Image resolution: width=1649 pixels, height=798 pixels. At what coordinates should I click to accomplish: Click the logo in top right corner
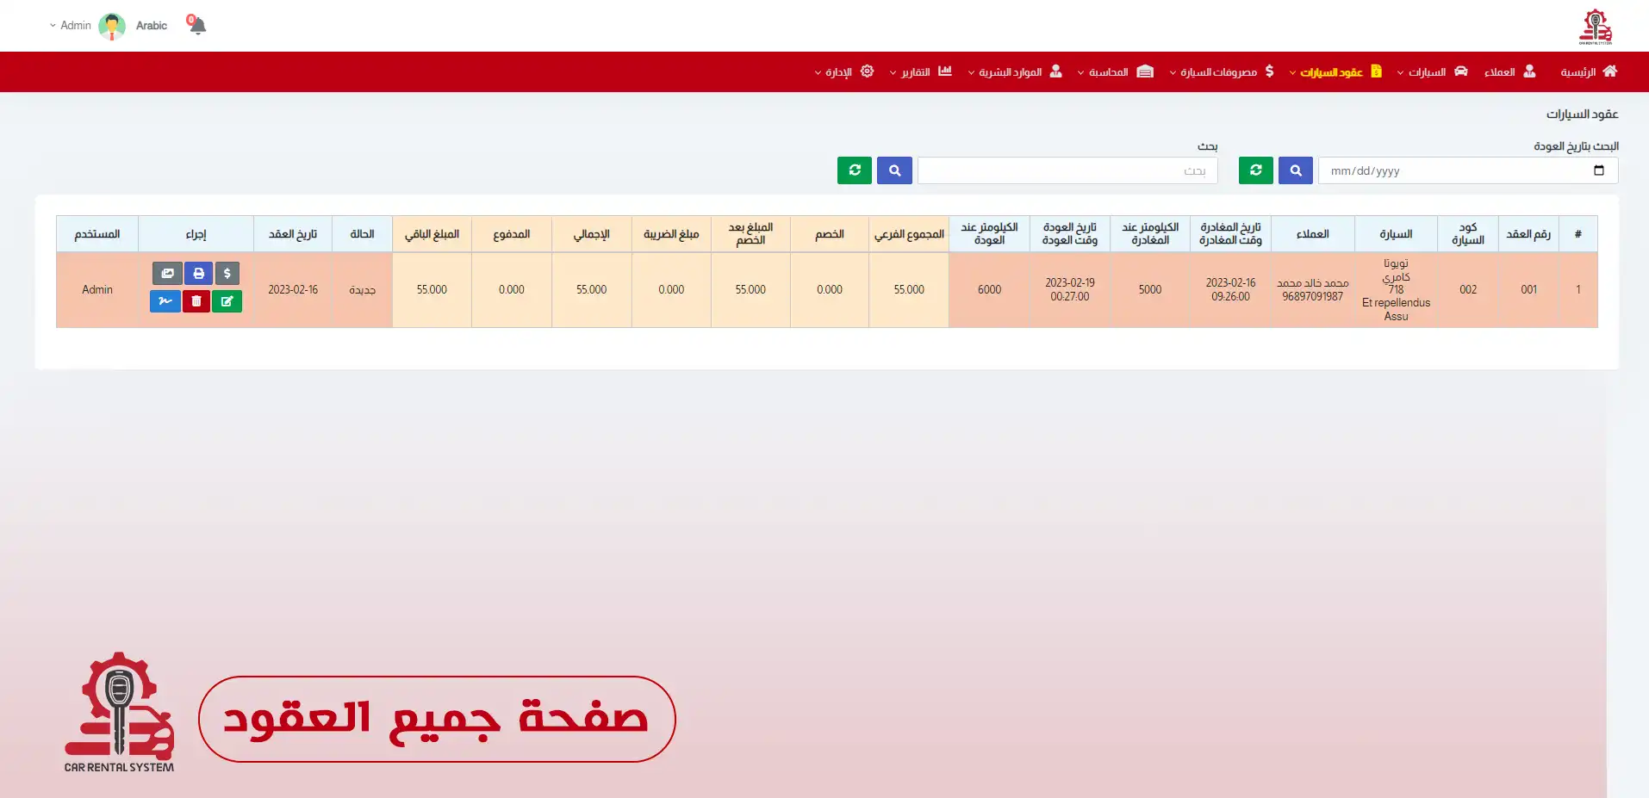1595,26
